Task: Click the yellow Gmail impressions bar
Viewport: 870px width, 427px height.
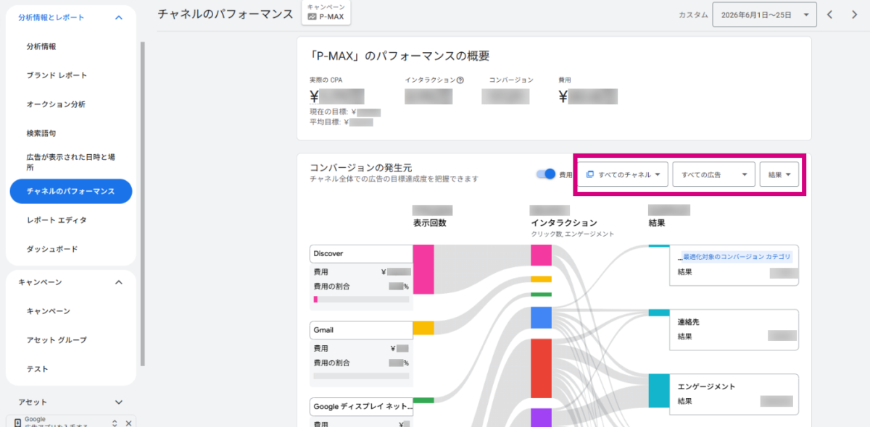Action: [x=423, y=328]
